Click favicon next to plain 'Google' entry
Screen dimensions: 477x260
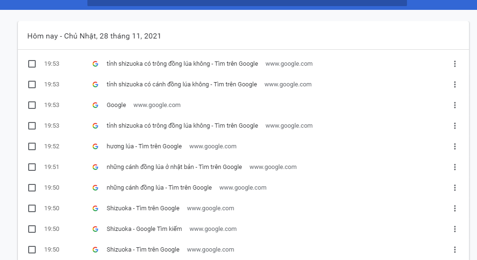coord(95,105)
